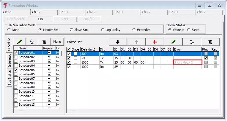Click the Short Msg.(5) error cell
The width and height of the screenshot is (227, 121).
188,62
